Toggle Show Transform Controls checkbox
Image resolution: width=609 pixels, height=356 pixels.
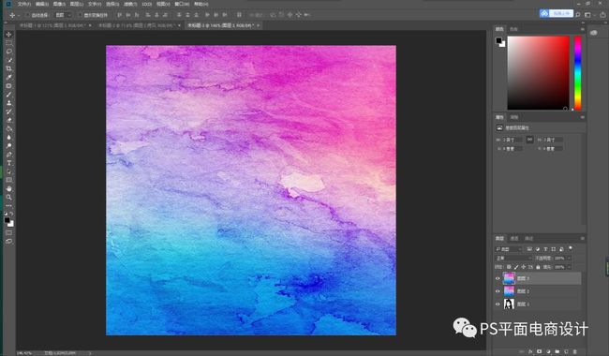coord(80,15)
